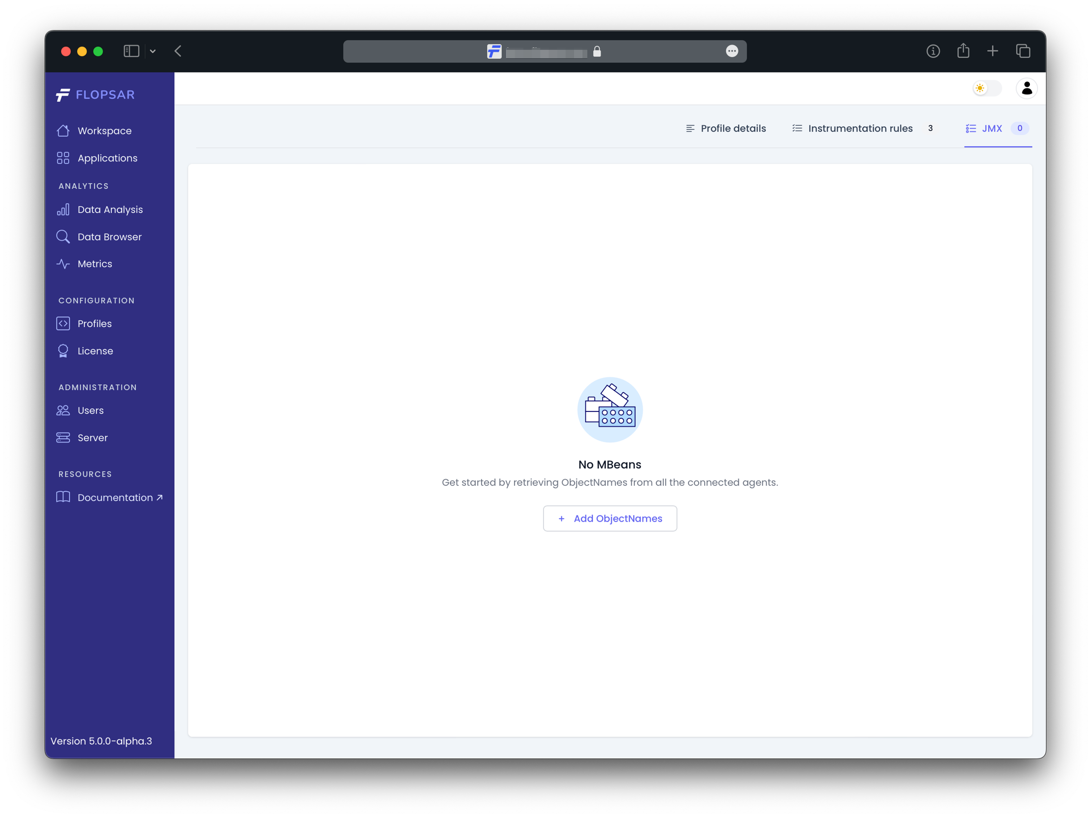Switch to the Instrumentation rules tab
Screen dimensions: 1091x818
859,128
